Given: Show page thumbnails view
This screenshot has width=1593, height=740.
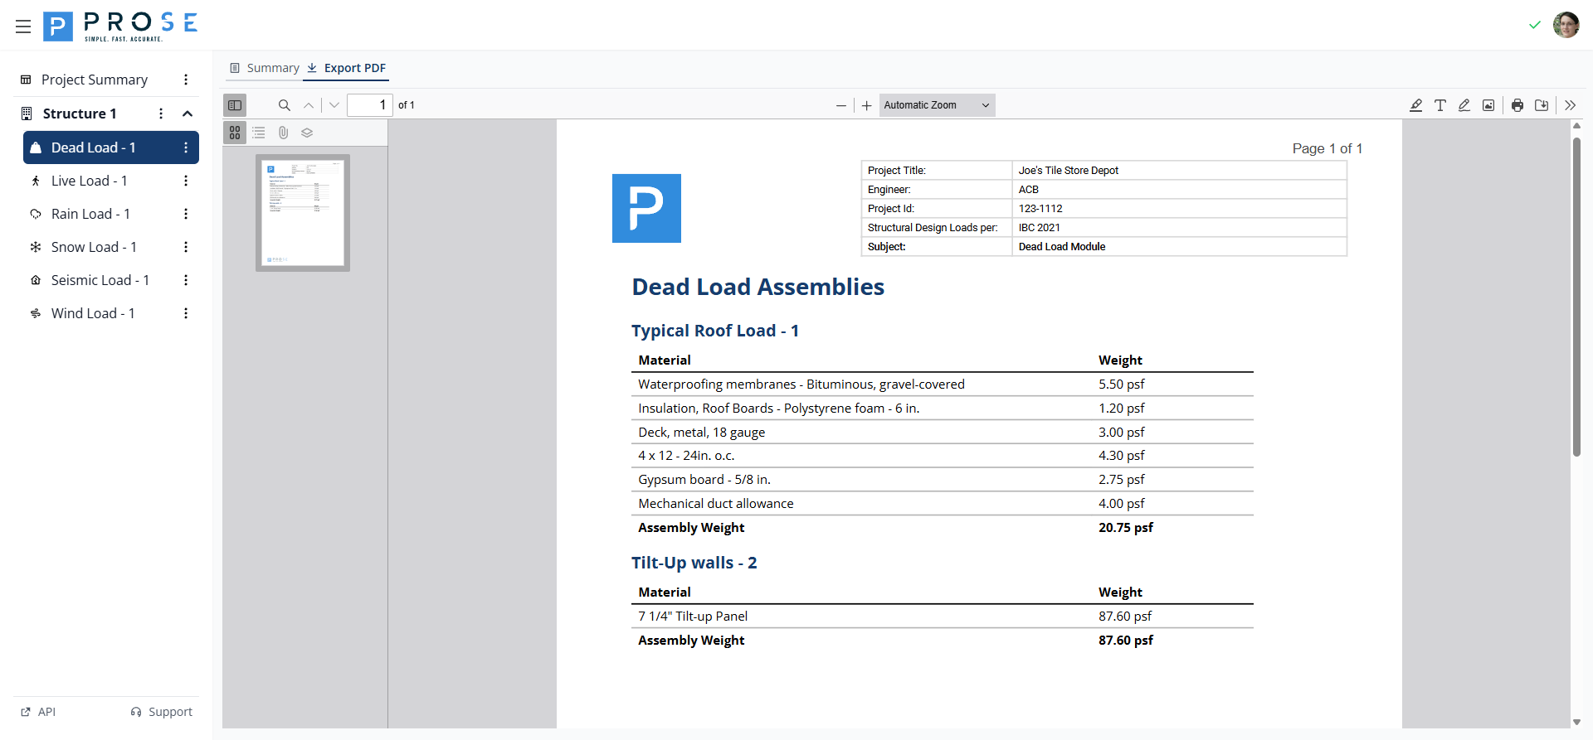Looking at the screenshot, I should (x=235, y=133).
